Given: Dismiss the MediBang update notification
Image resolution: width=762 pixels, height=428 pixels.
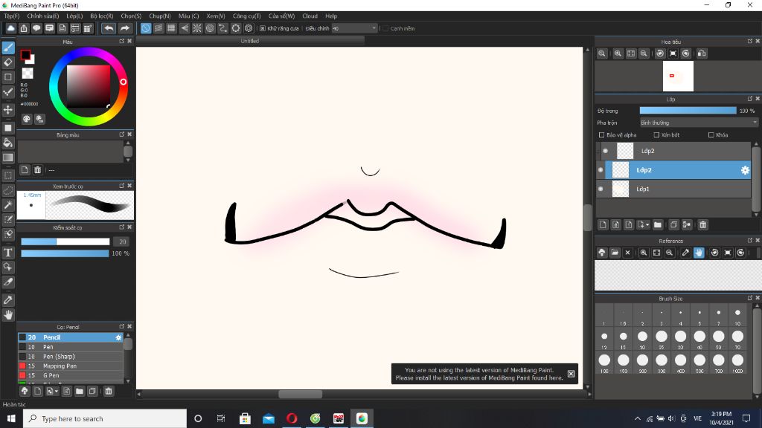Looking at the screenshot, I should coord(571,374).
